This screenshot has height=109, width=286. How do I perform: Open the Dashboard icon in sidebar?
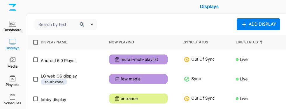pyautogui.click(x=13, y=24)
